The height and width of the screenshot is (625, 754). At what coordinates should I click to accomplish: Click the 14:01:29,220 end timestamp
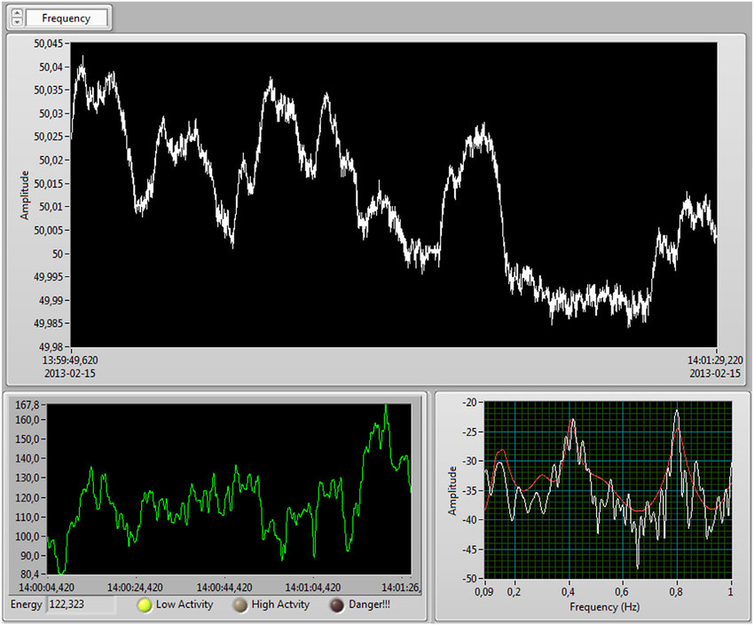tap(715, 360)
